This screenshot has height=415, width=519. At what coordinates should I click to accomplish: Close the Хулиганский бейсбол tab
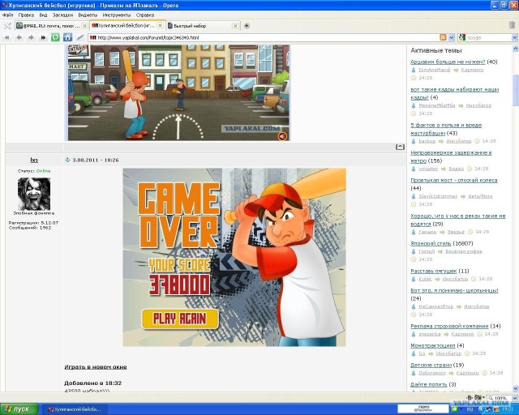161,25
